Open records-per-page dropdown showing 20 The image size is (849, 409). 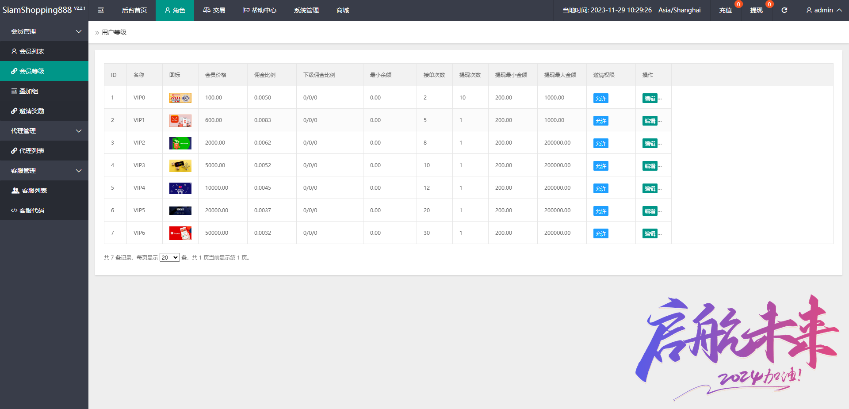(170, 257)
